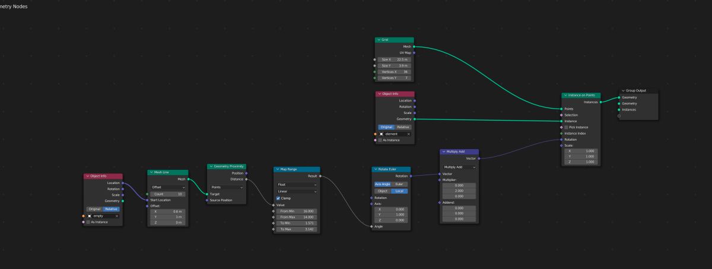Select Axis Angle in Rotate Euler
712x269 pixels.
point(383,184)
